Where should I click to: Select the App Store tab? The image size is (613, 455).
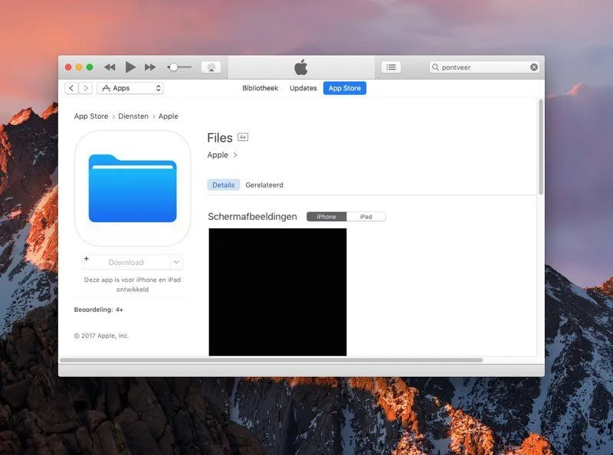pos(344,88)
